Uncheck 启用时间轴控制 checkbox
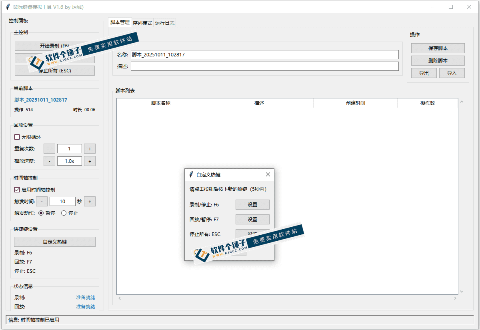The width and height of the screenshot is (480, 330). coord(17,190)
